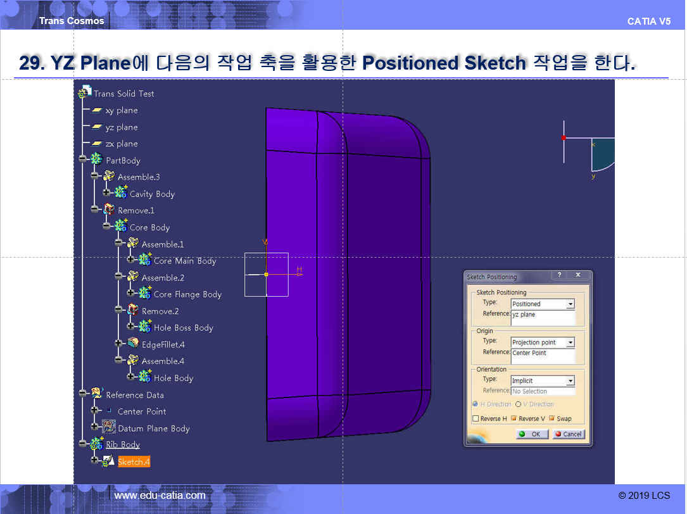
Task: Click the EdgeFillet.4 feature icon
Action: pos(133,344)
